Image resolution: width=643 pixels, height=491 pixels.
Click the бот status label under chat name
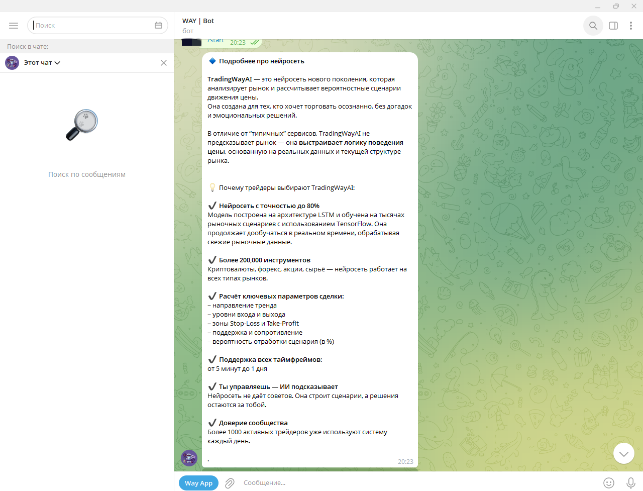[x=187, y=31]
